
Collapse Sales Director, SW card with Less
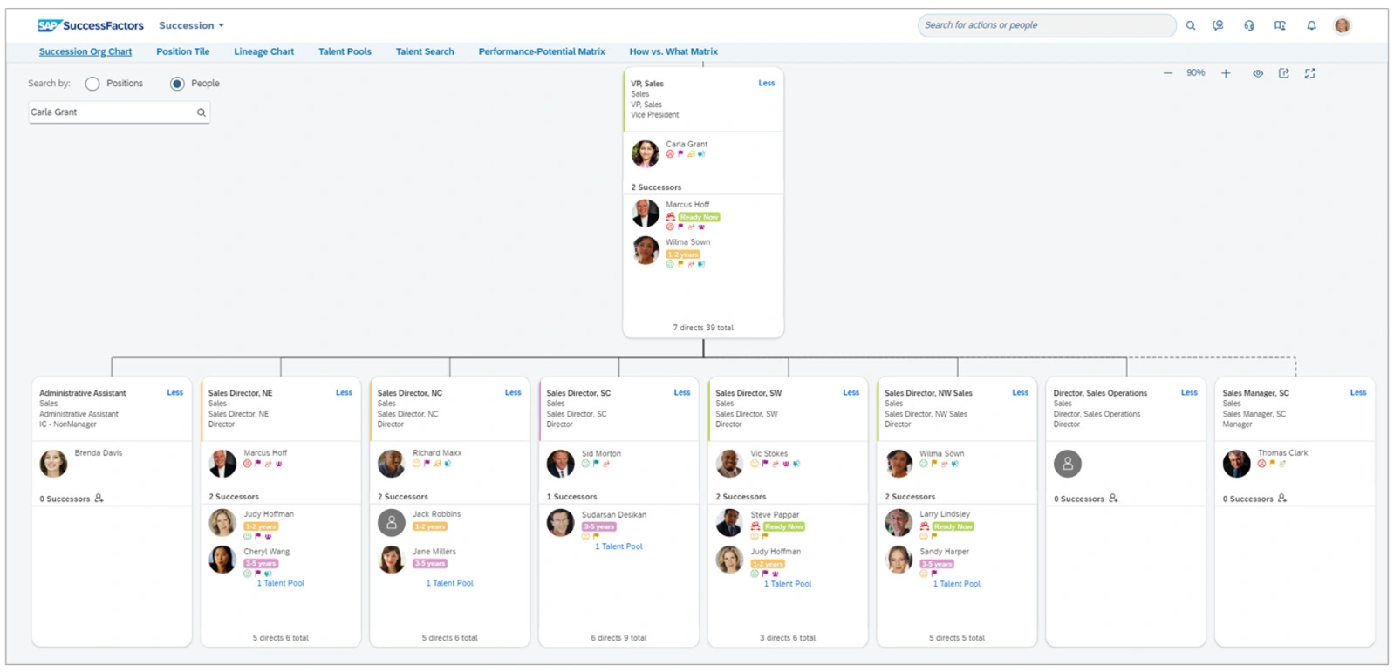851,392
